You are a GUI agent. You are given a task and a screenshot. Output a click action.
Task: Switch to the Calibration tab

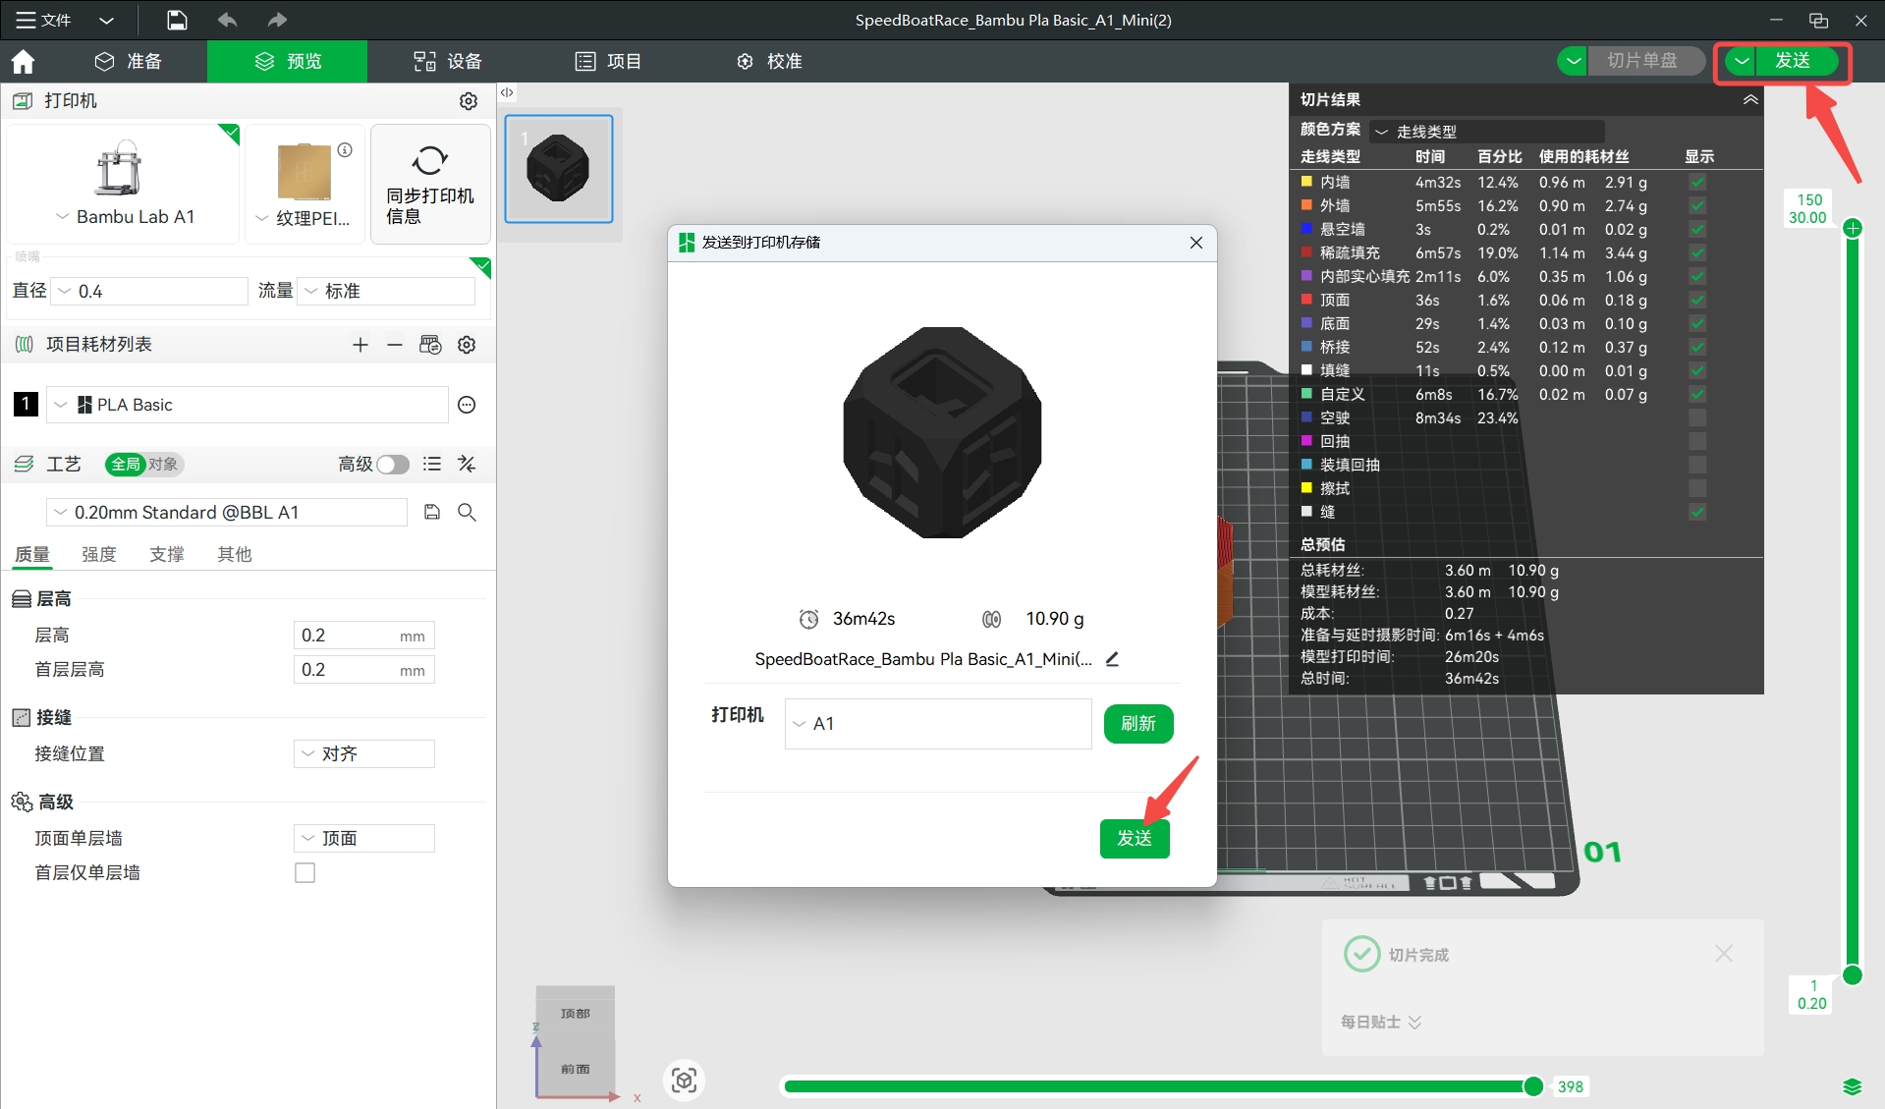769,61
